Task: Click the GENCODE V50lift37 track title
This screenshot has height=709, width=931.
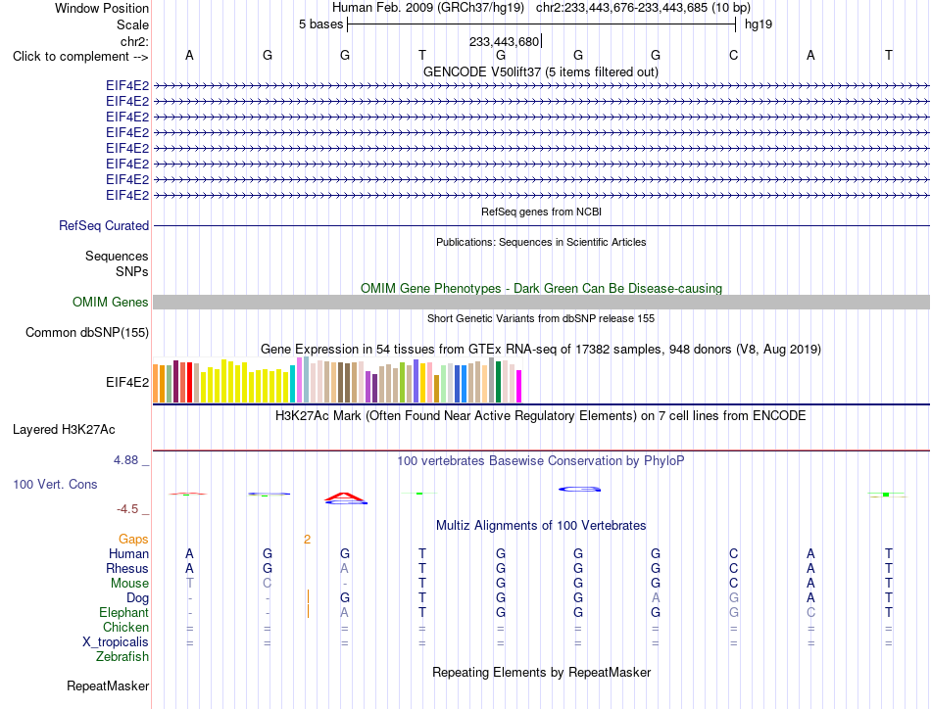Action: coord(541,71)
